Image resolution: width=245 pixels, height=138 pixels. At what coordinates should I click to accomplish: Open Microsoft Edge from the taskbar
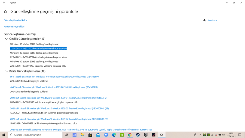point(114,135)
